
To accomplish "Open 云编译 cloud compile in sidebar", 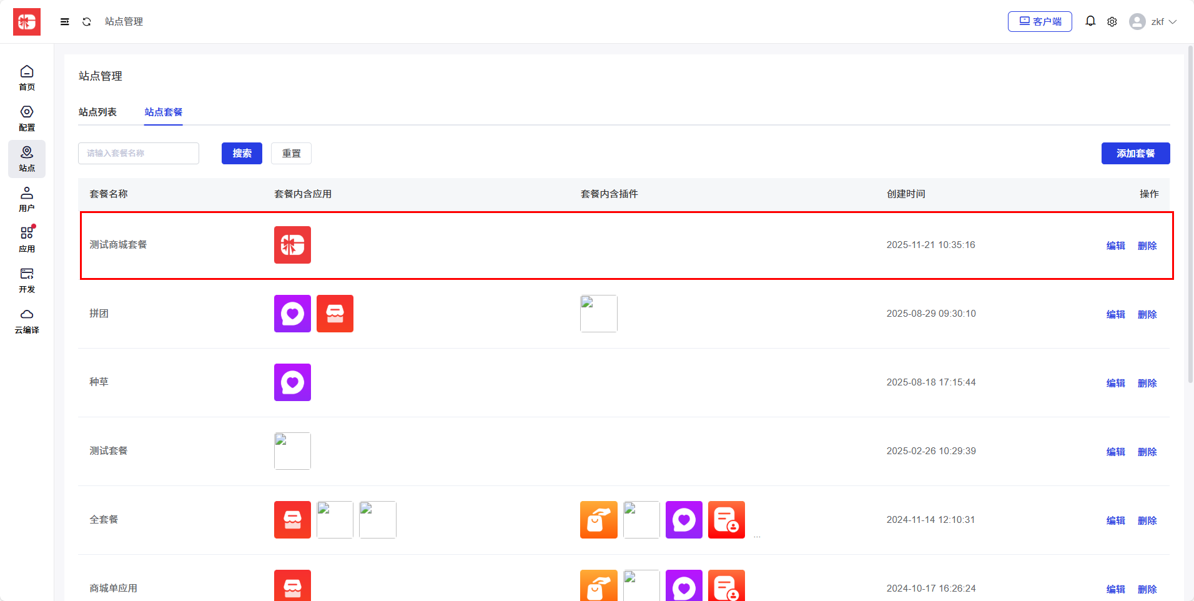I will pyautogui.click(x=27, y=321).
